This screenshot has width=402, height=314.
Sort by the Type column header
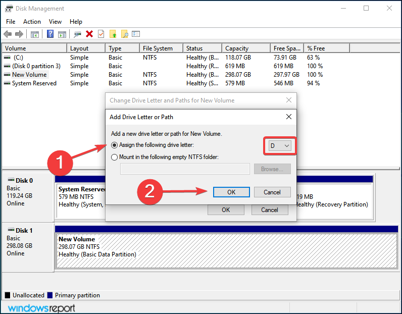pos(123,48)
